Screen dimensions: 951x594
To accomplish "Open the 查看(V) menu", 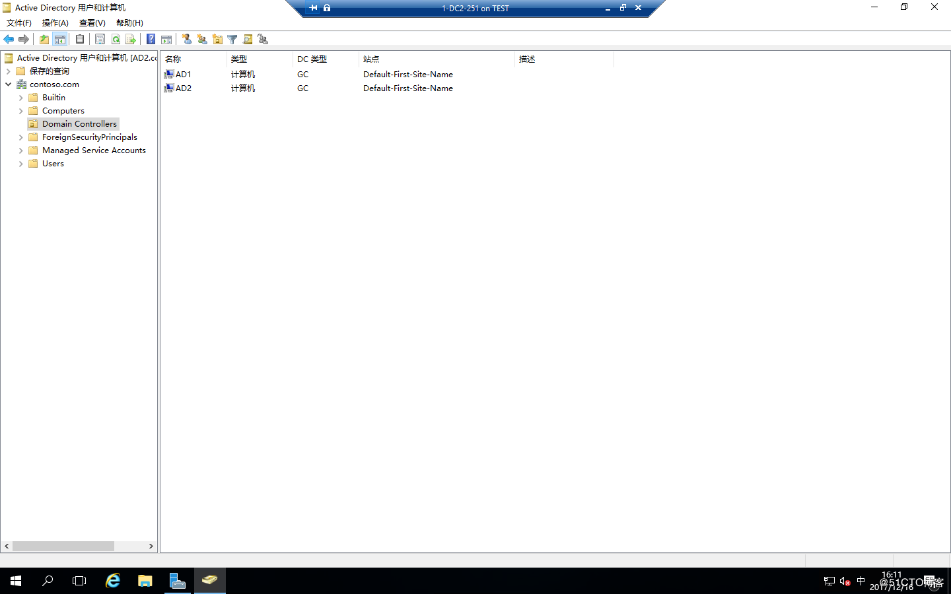I will point(92,23).
